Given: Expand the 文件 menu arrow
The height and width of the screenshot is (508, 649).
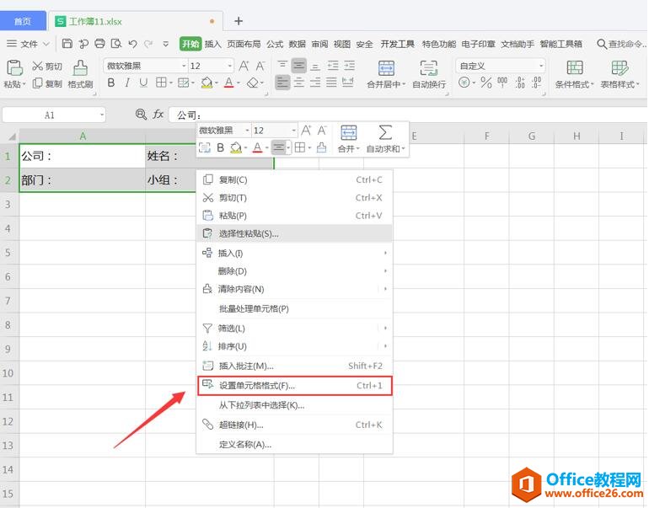Looking at the screenshot, I should (x=46, y=44).
